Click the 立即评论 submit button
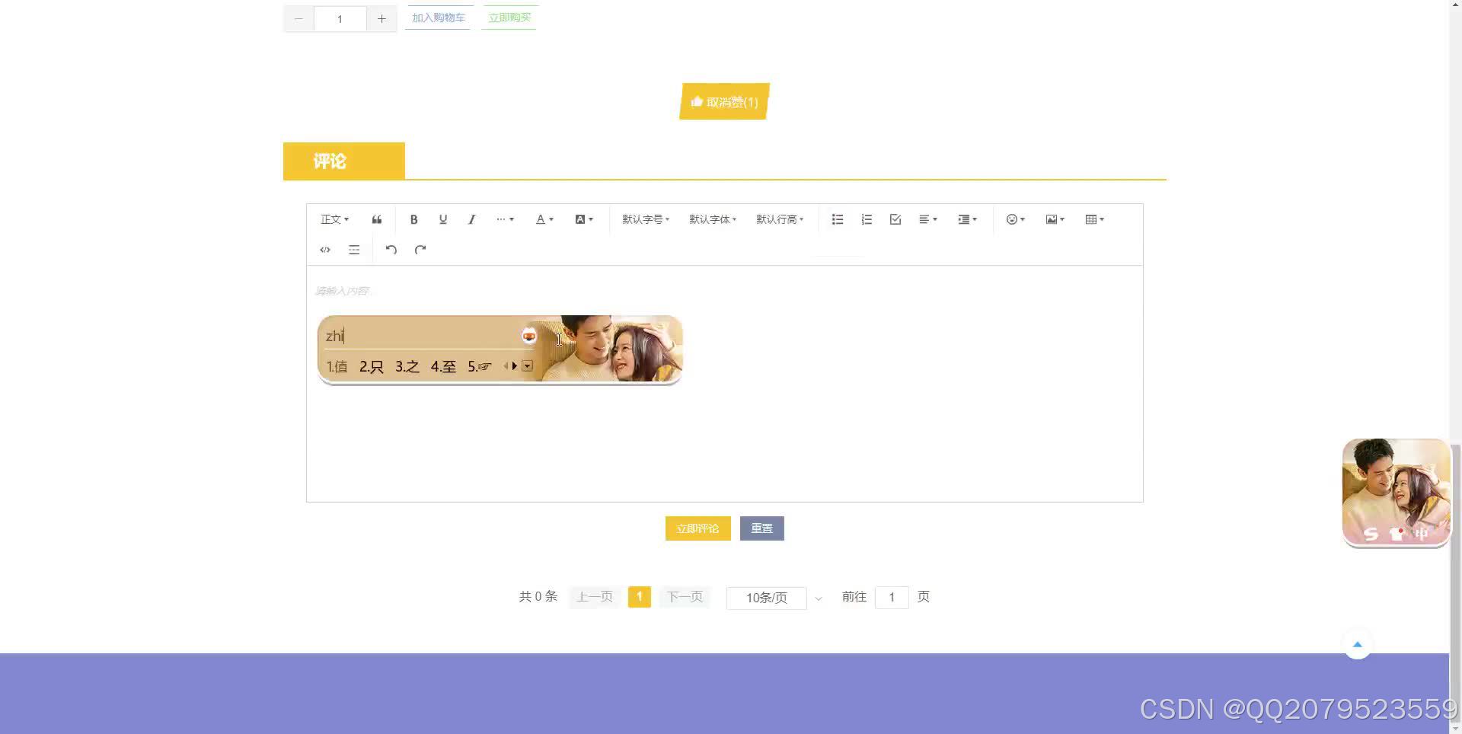Screen dimensions: 1462x734 [x=697, y=528]
